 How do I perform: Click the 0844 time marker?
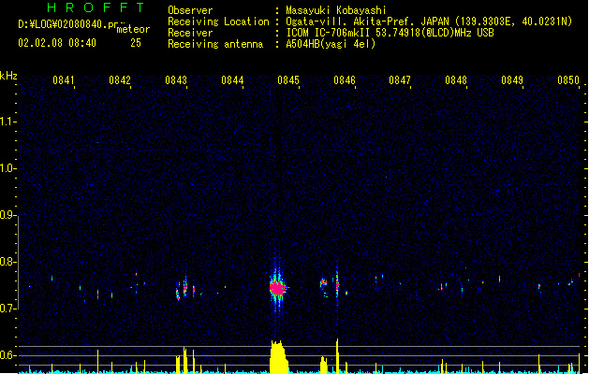[232, 80]
